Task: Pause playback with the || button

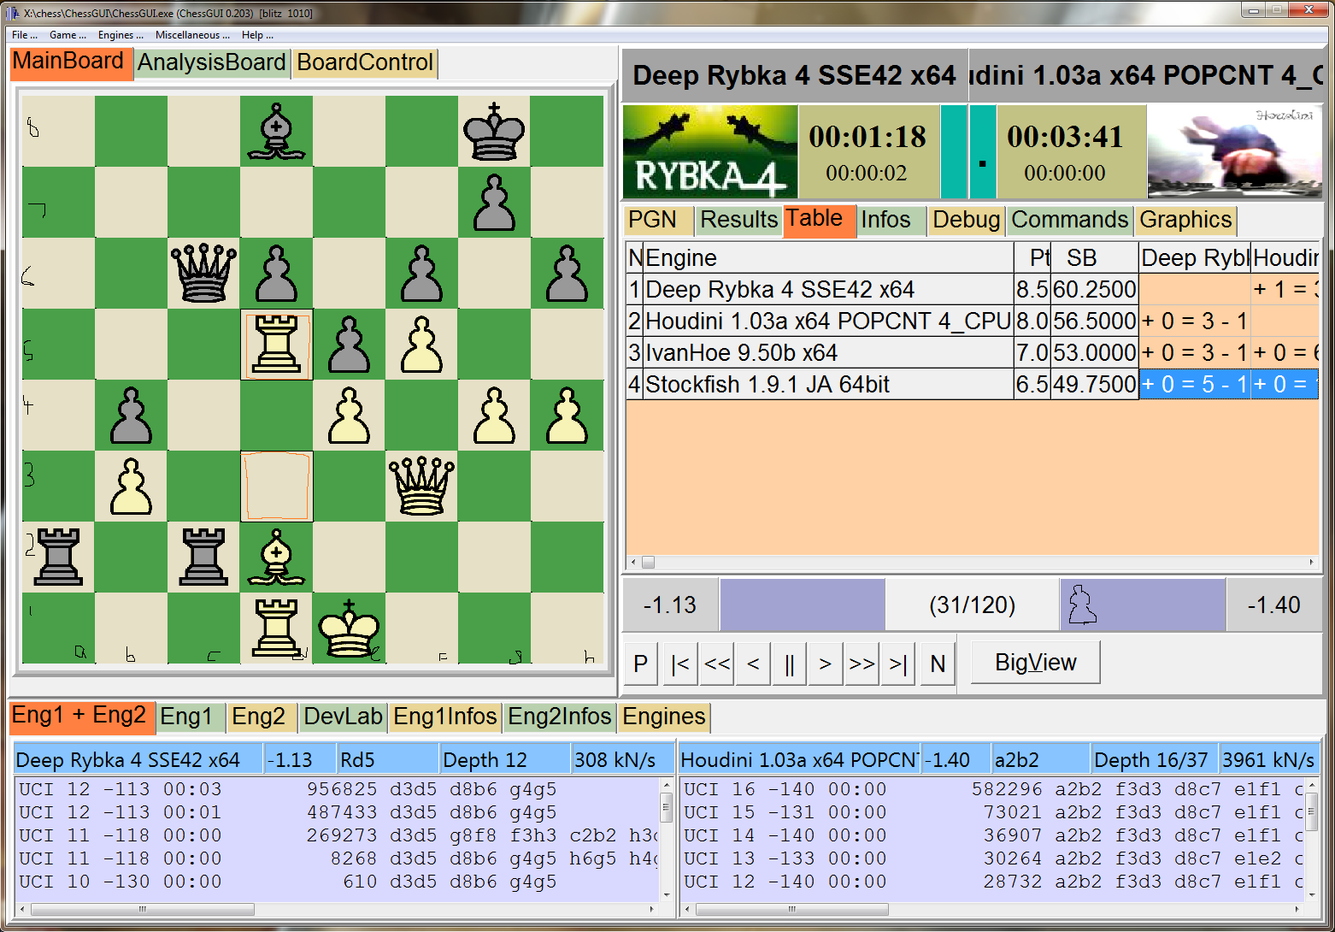Action: point(789,664)
